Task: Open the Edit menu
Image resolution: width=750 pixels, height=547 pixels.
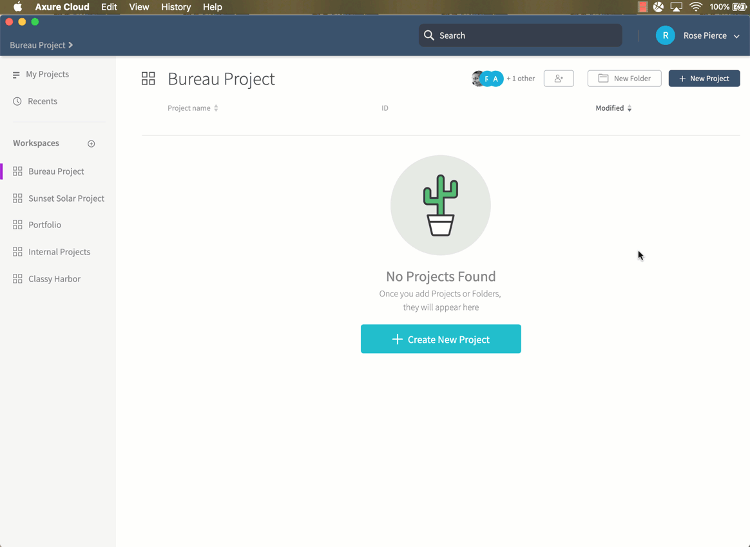Action: 109,6
